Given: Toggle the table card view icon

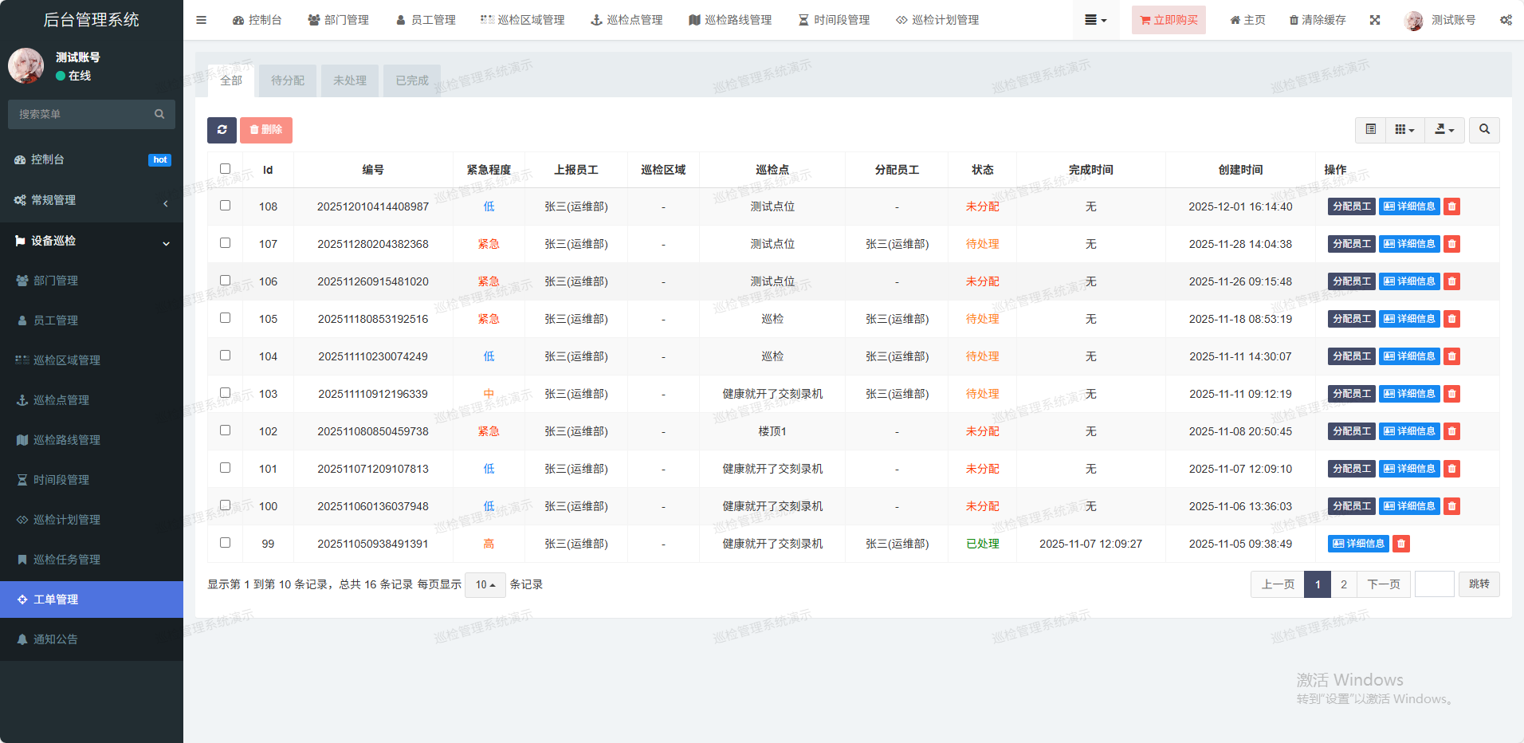Looking at the screenshot, I should coord(1370,130).
